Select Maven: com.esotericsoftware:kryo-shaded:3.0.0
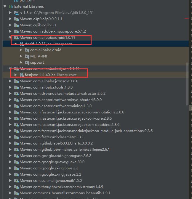This screenshot has width=192, height=199. (96, 100)
